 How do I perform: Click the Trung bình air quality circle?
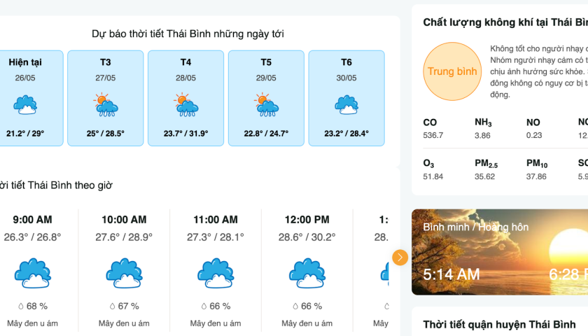click(452, 71)
